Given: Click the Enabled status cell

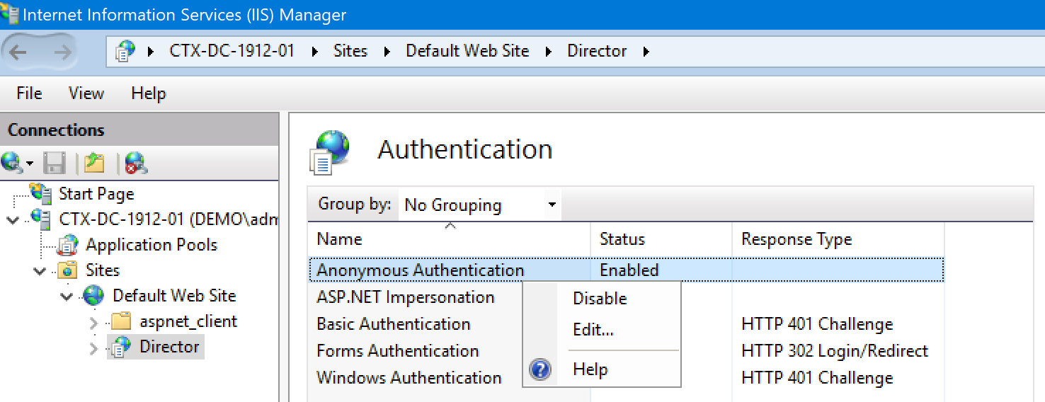Looking at the screenshot, I should pyautogui.click(x=629, y=270).
